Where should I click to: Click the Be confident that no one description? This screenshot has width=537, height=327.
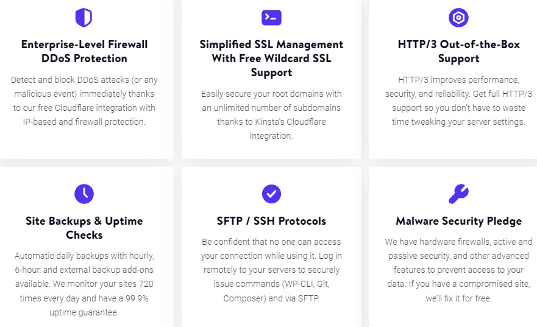pyautogui.click(x=271, y=270)
